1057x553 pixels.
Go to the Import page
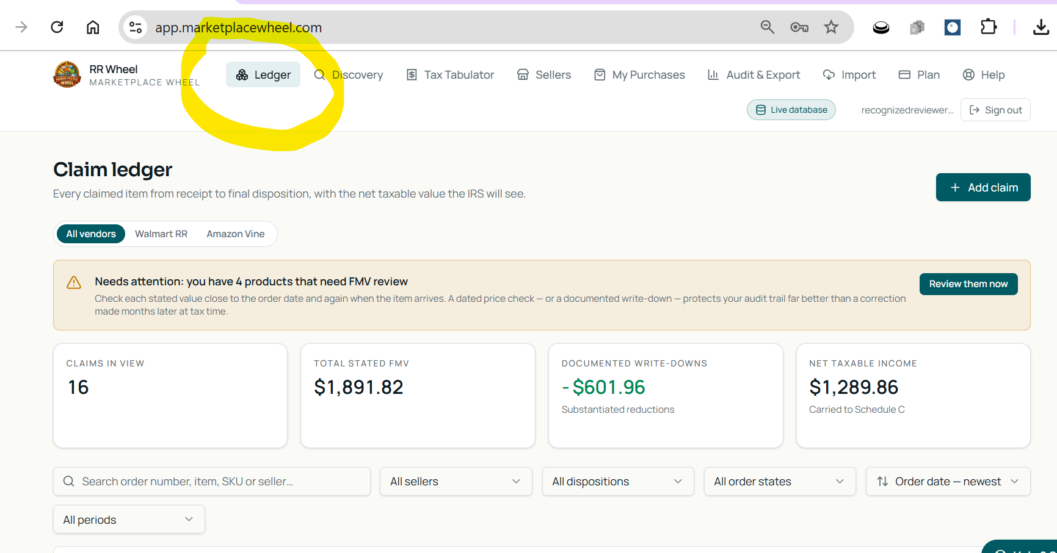tap(849, 74)
